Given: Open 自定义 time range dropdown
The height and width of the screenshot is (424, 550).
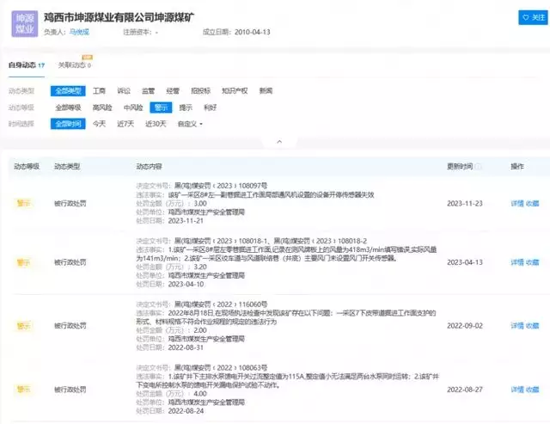Looking at the screenshot, I should click(190, 124).
